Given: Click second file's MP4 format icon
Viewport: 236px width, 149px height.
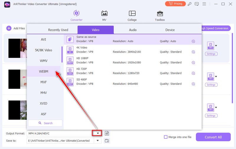Looking at the screenshot, I should coord(211,77).
